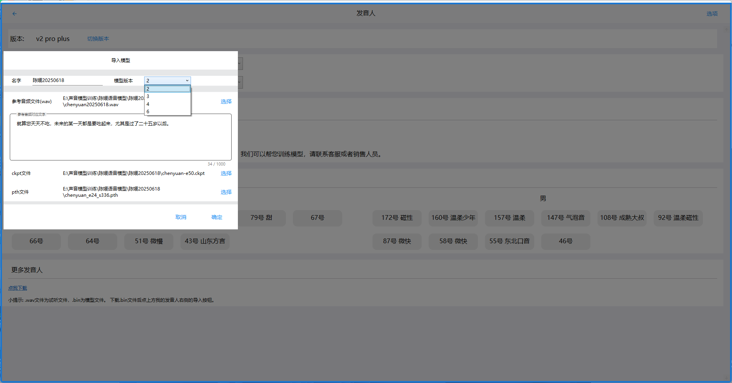Select version 2 in dropdown list
This screenshot has width=732, height=383.
pos(168,89)
